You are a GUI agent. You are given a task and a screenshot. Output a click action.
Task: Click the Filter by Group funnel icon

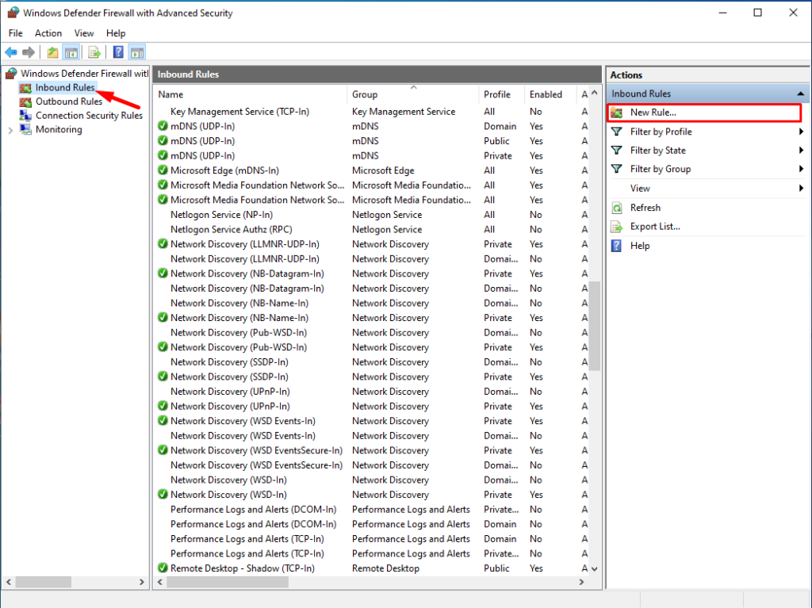click(616, 169)
